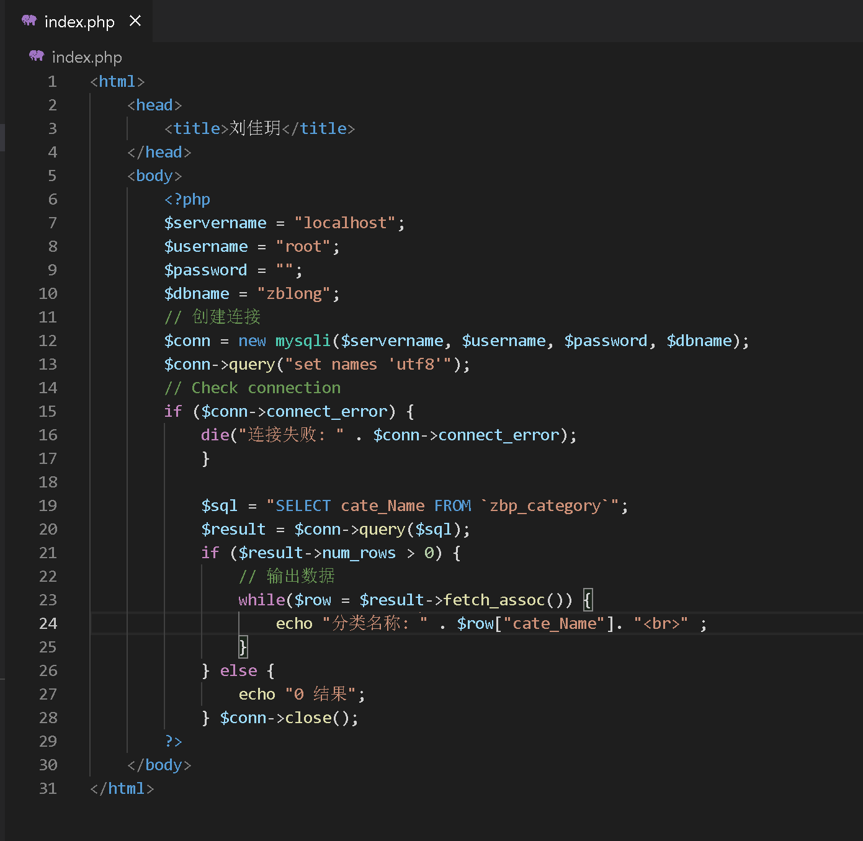Close the index.php editor tab
Image resolution: width=863 pixels, height=841 pixels.
135,21
